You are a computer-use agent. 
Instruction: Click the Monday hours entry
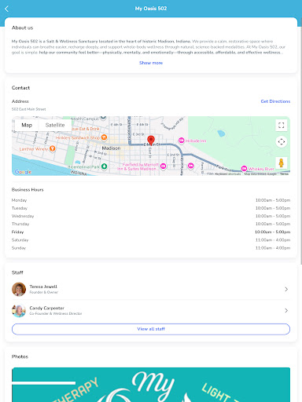[x=151, y=200]
